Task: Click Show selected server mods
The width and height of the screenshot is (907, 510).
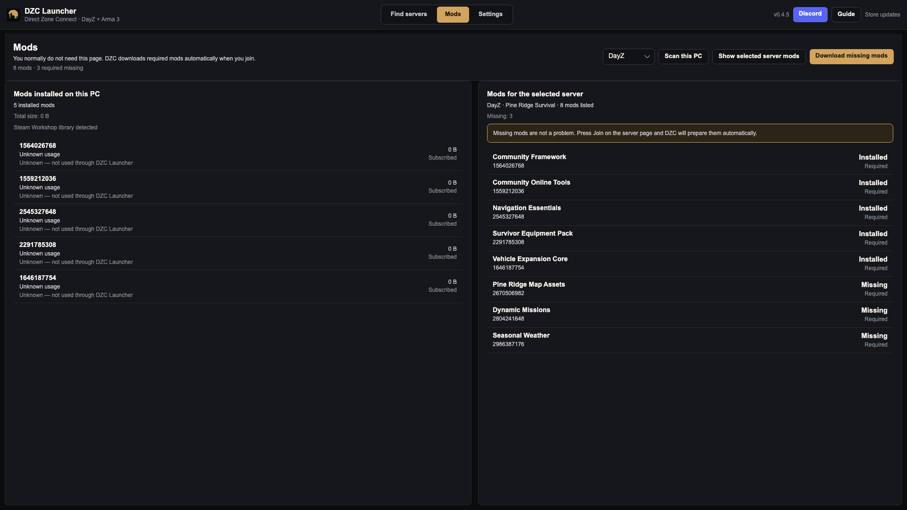Action: pyautogui.click(x=759, y=56)
